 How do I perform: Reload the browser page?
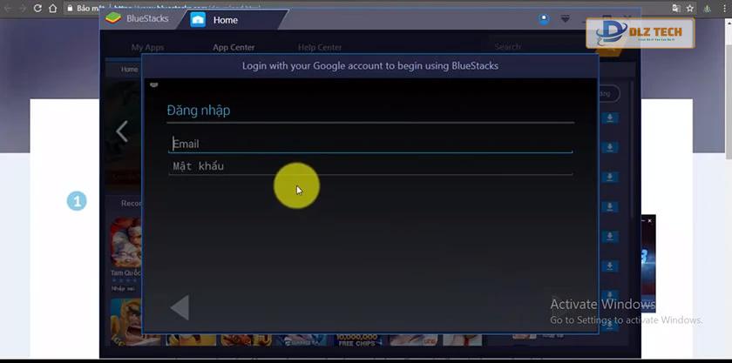37,9
